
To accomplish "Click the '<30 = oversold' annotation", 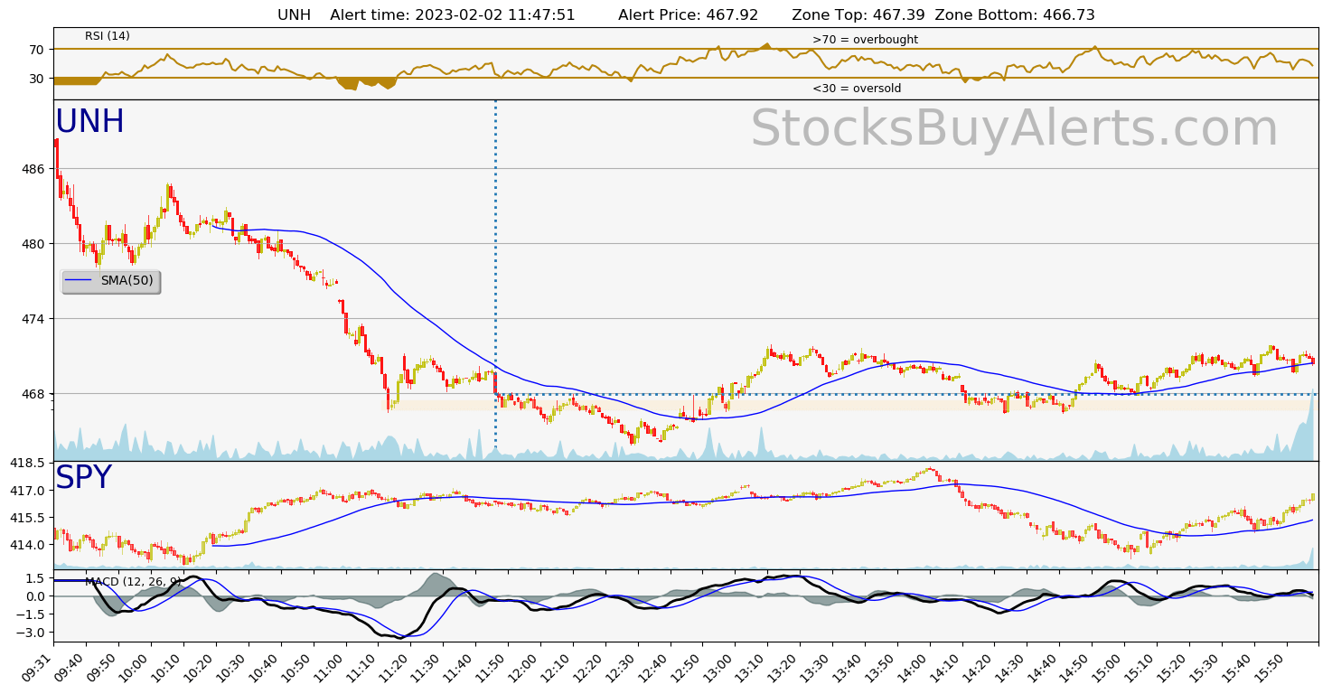I will pos(856,89).
